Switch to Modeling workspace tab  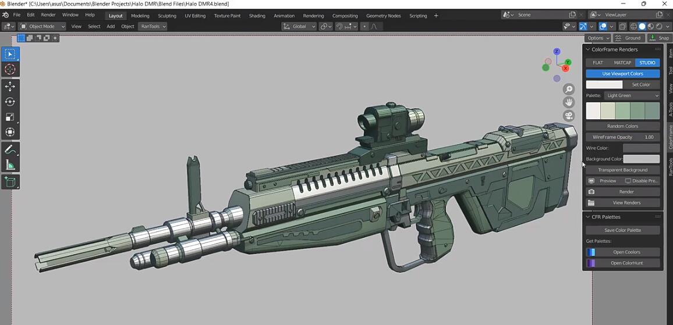140,16
